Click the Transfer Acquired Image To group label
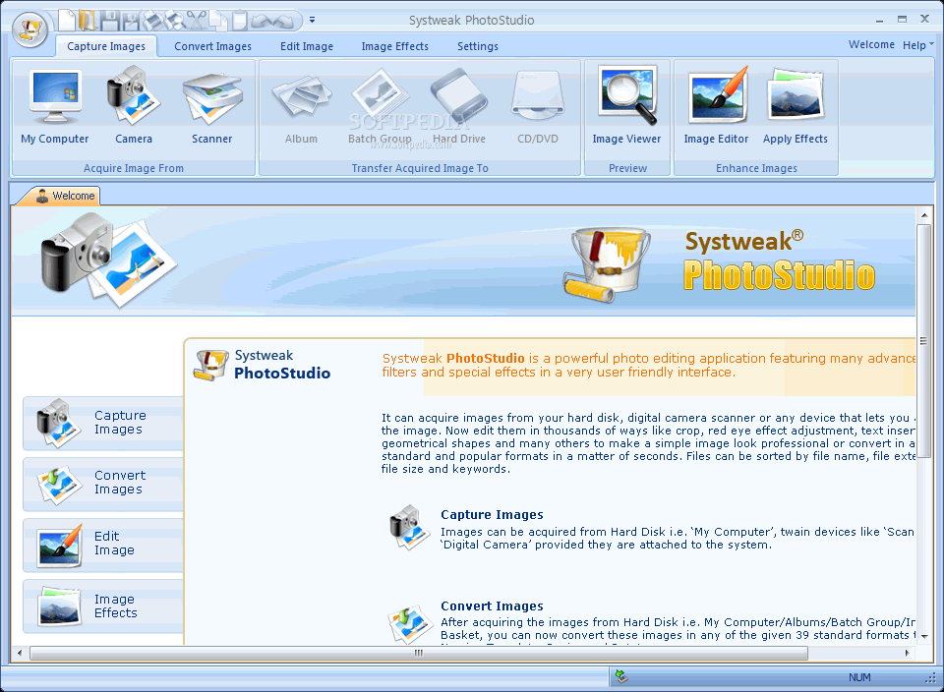The height and width of the screenshot is (692, 944). pyautogui.click(x=420, y=168)
